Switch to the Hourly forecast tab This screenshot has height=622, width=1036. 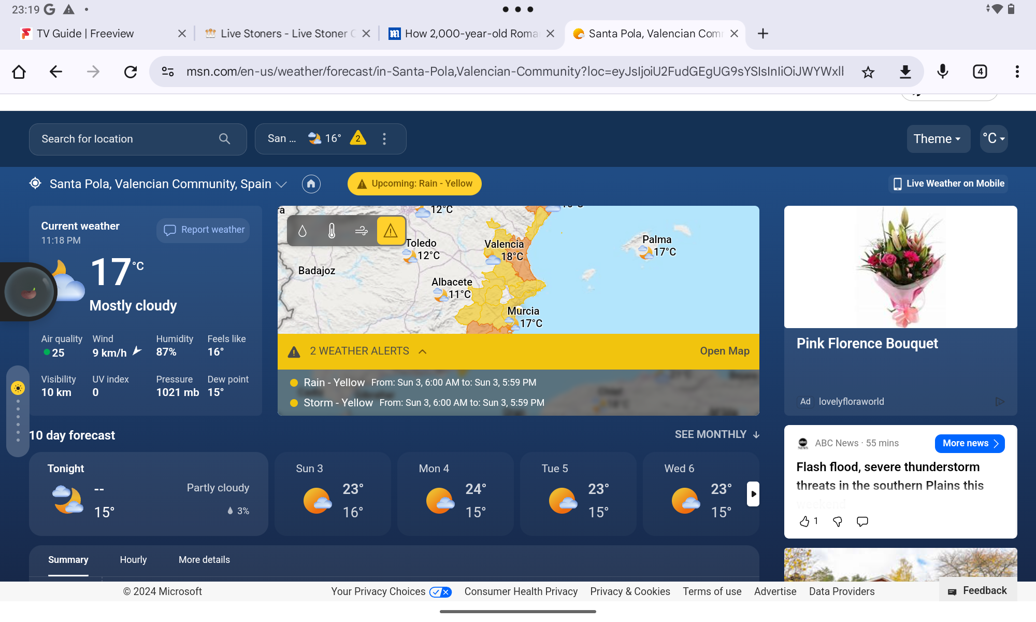(133, 559)
